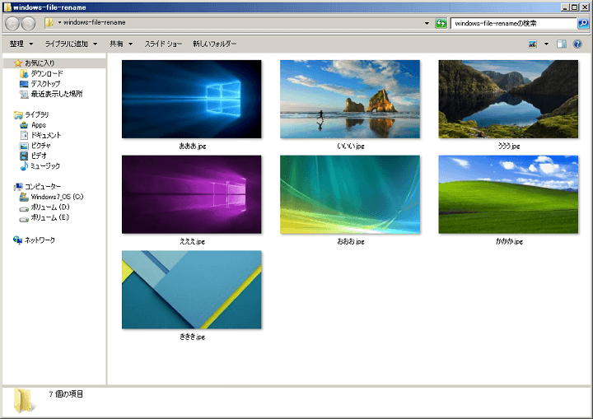Viewport: 593px width, 419px height.
Task: Click the ミュージック note icon
Action: pos(24,166)
